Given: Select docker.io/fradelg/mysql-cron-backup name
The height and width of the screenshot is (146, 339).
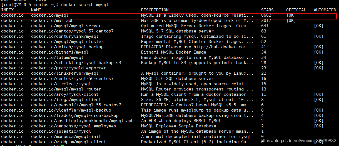Looking at the screenshot, I should click(75, 115).
